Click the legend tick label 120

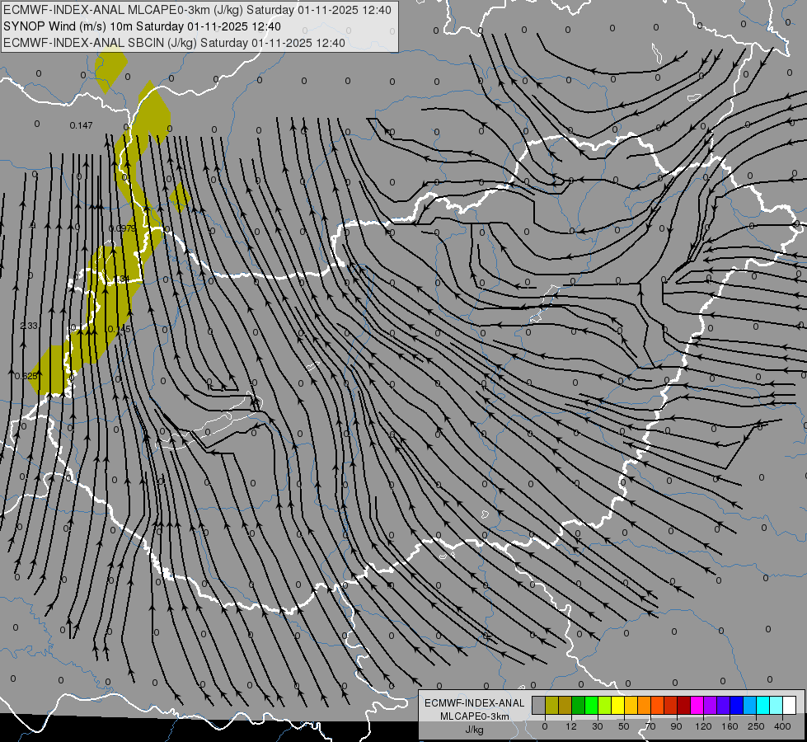coord(704,726)
